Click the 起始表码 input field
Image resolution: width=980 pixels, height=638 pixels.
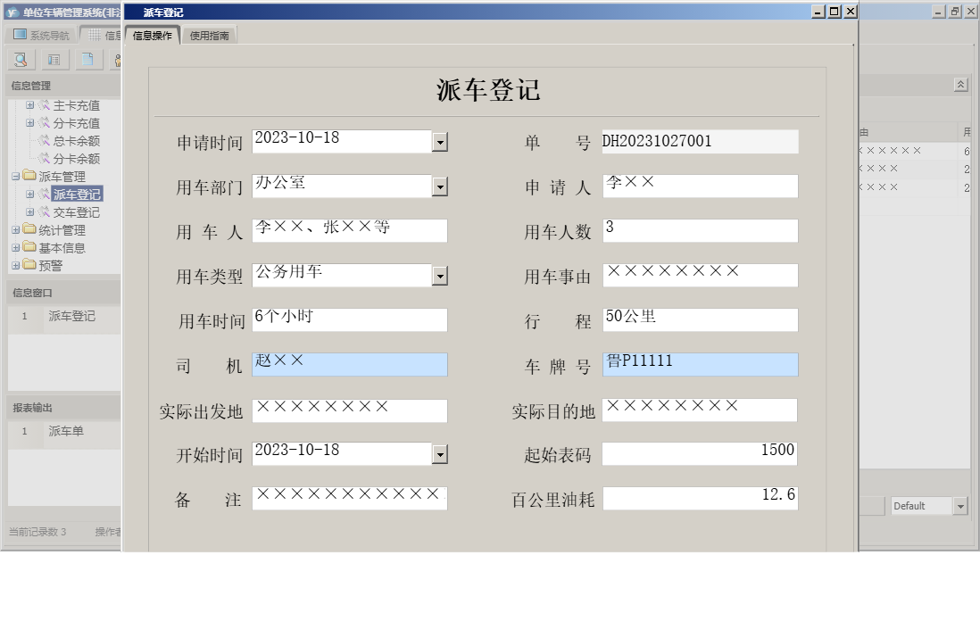click(x=701, y=453)
